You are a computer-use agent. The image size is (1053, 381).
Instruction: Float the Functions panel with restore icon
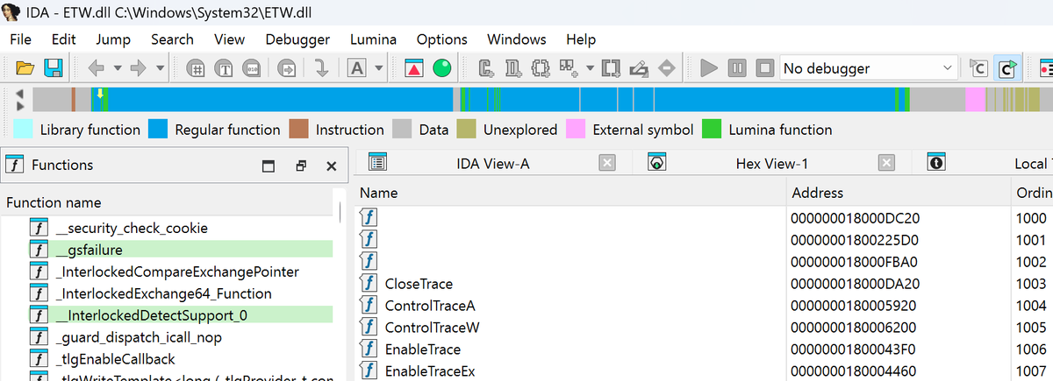point(300,166)
